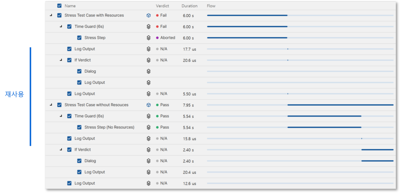The image size is (400, 193).
Task: Click layers icon in the Aborted Stress Step row
Action: pos(148,38)
